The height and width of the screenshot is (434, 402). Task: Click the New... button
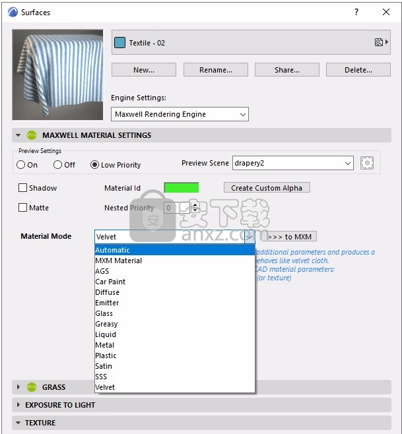pyautogui.click(x=144, y=70)
